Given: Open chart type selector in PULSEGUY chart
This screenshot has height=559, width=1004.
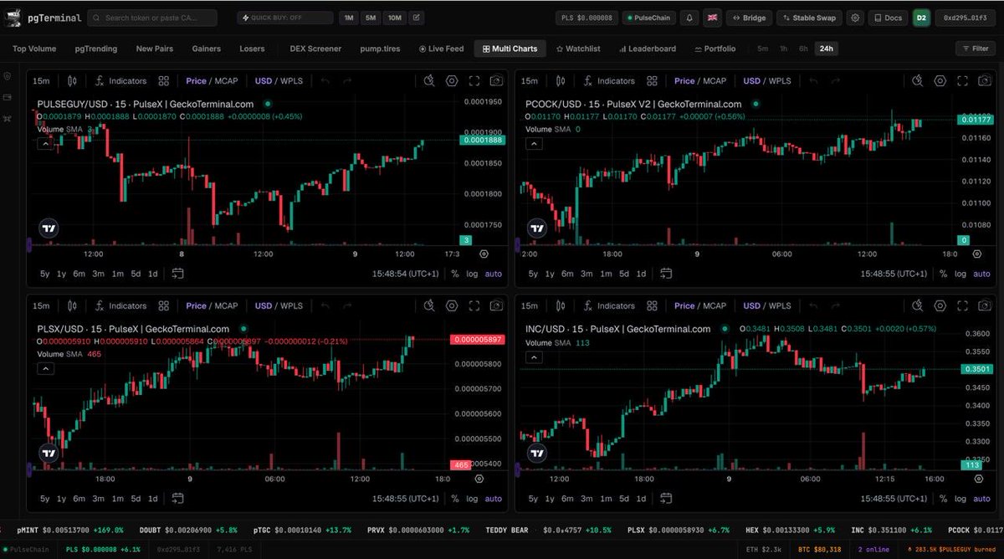Looking at the screenshot, I should pos(71,81).
